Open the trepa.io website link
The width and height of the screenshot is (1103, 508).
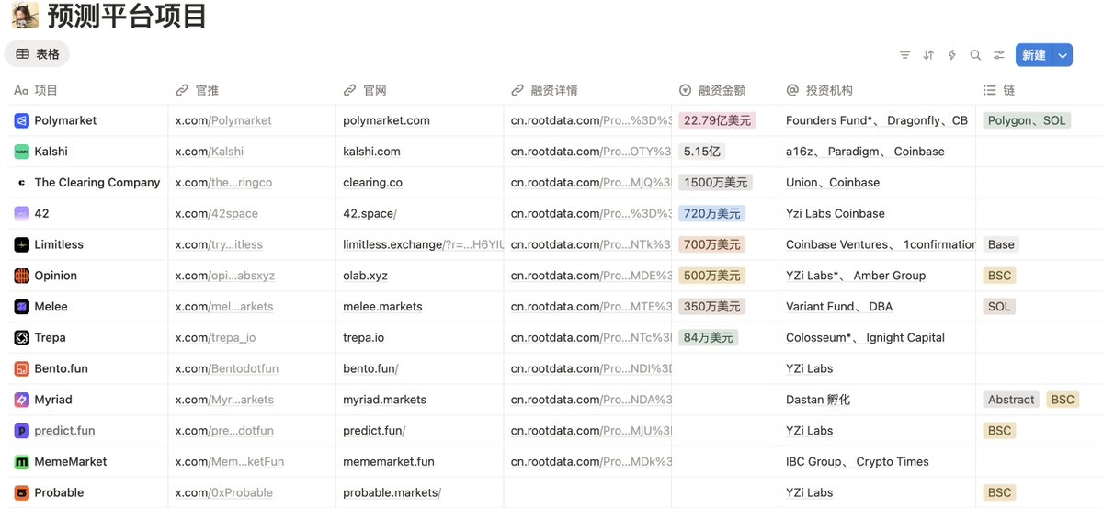pos(364,337)
